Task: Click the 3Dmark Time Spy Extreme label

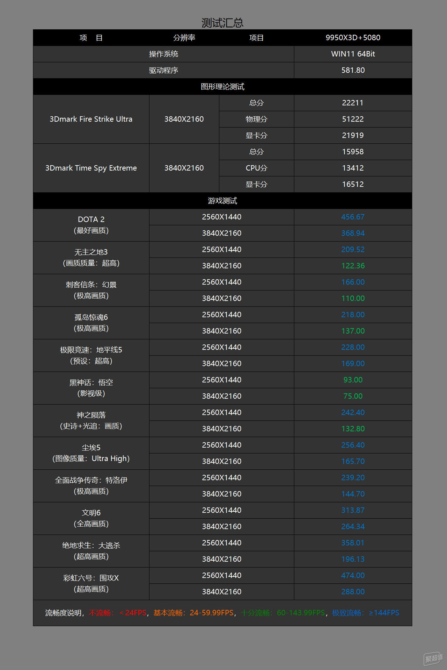Action: (91, 168)
